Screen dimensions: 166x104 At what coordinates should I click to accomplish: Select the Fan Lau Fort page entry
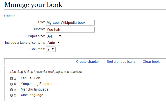(x=31, y=78)
